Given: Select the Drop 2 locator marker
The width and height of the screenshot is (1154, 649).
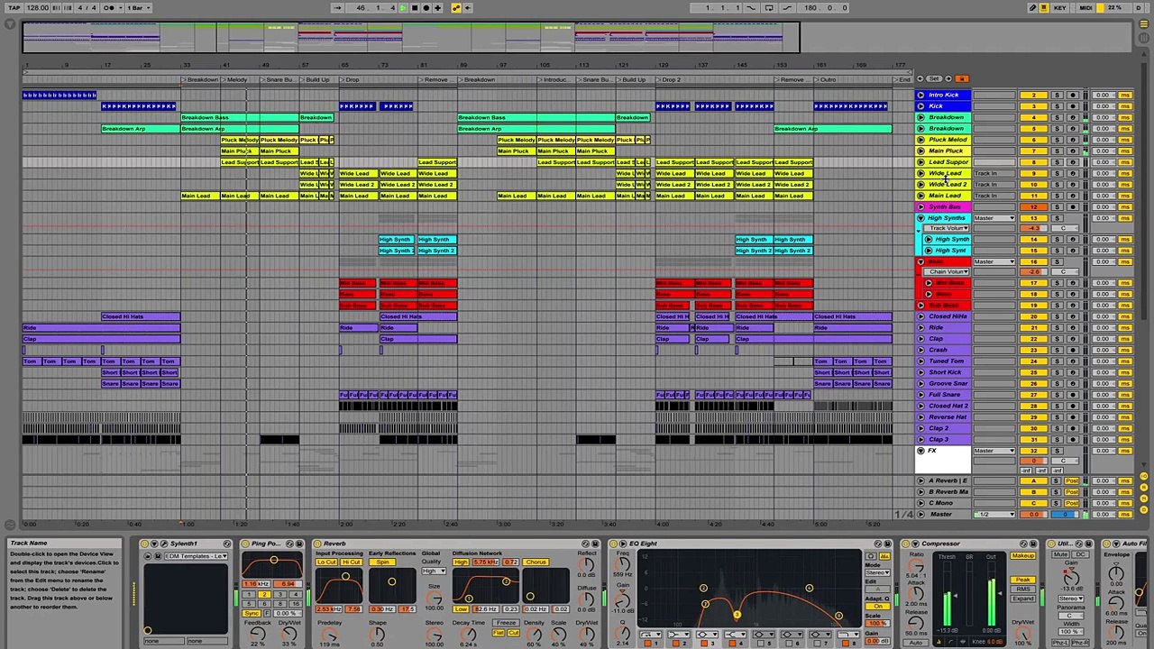Looking at the screenshot, I should click(x=670, y=79).
